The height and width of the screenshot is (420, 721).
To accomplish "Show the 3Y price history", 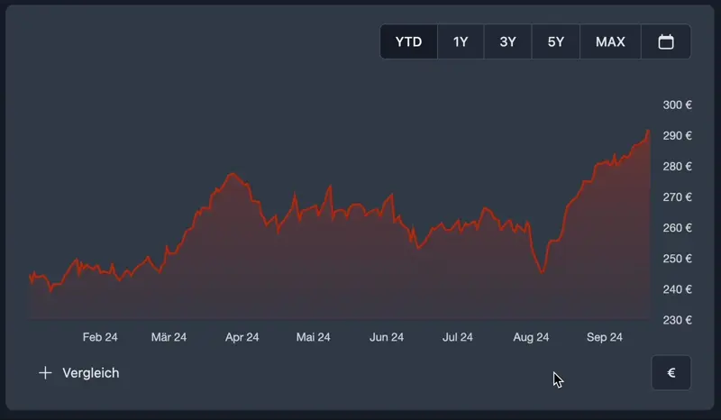I will click(508, 41).
